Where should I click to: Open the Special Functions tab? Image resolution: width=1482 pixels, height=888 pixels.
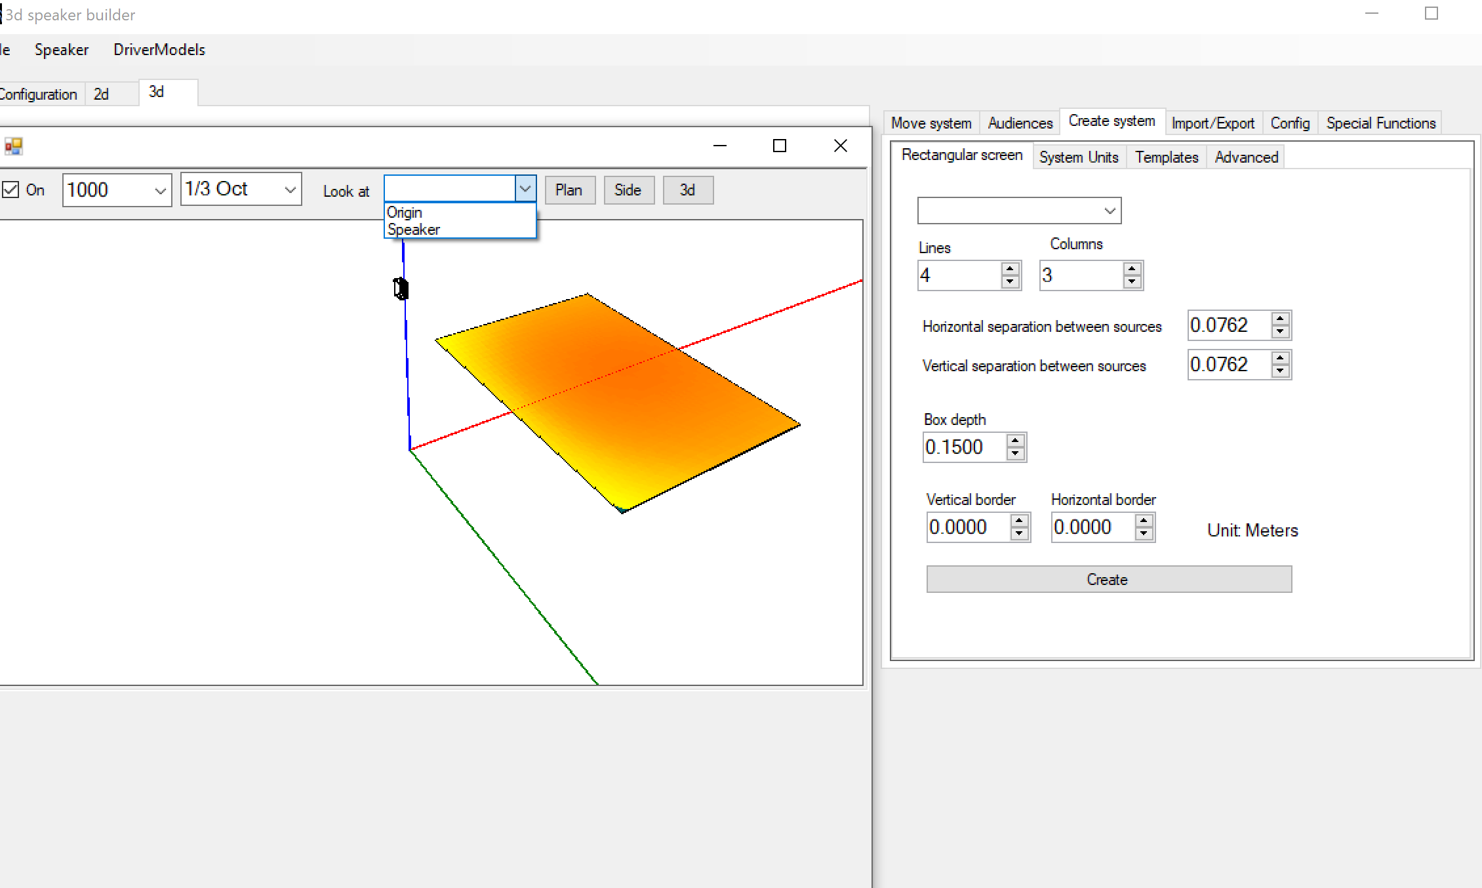pos(1380,123)
